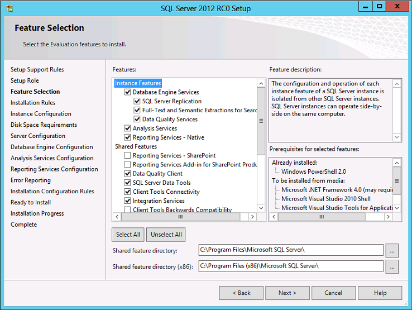Check Client Tools Backwards Compatibility
Viewport: 412px width, 310px height.
click(127, 209)
